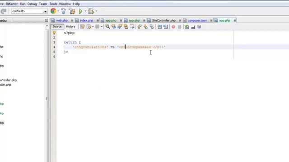Switch editor to Source view
The image size is (289, 162).
point(57,27)
